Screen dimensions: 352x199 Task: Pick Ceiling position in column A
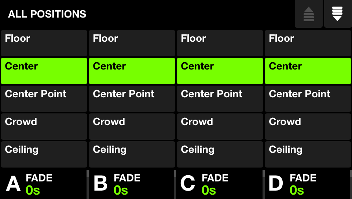click(44, 154)
